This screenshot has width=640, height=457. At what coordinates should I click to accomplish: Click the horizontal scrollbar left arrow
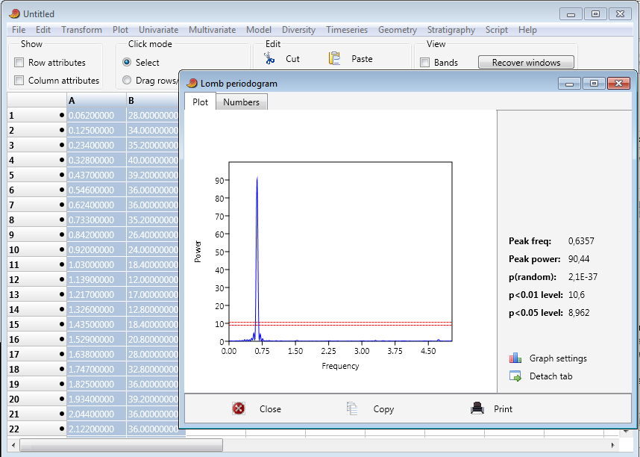coord(13,445)
